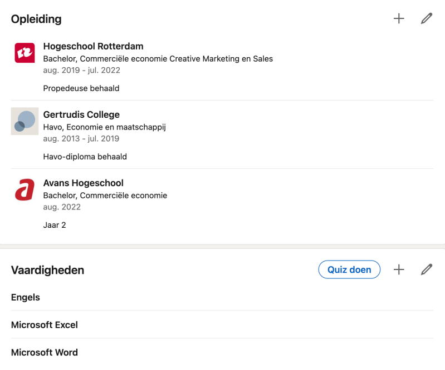Screen dimensions: 445x370
Task: Click the Vaardigheden section heading
Action: pyautogui.click(x=48, y=271)
